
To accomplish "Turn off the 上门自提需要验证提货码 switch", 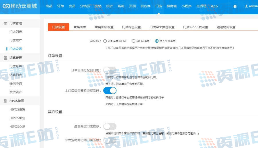I will 110,91.
